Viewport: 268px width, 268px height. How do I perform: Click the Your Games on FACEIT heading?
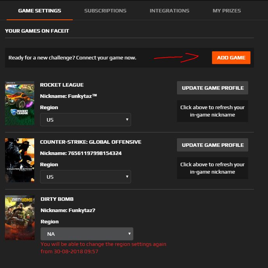pos(37,31)
